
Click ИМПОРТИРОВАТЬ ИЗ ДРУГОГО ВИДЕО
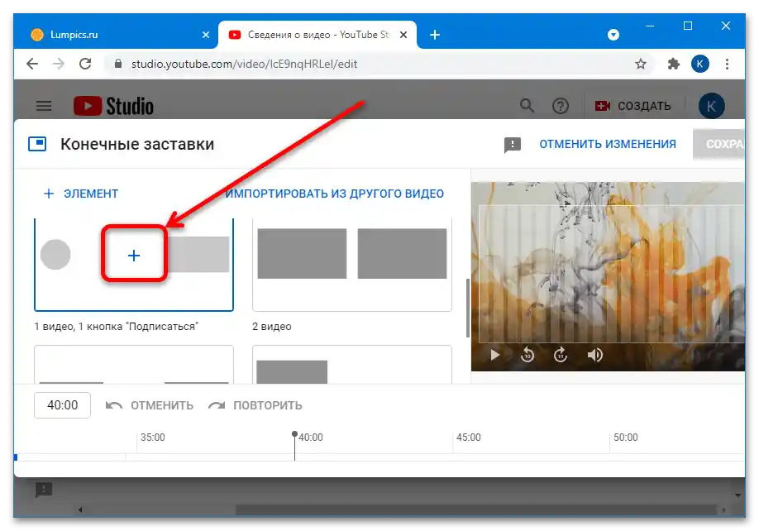click(x=335, y=194)
